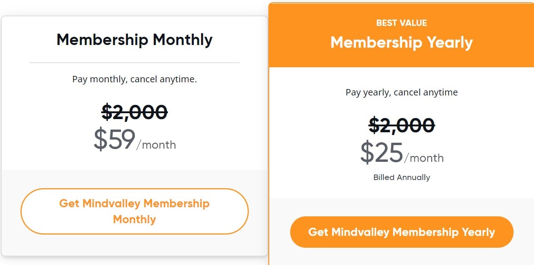Click the 'Pay monthly, cancel anytime.' text
This screenshot has height=265, width=534.
[134, 79]
